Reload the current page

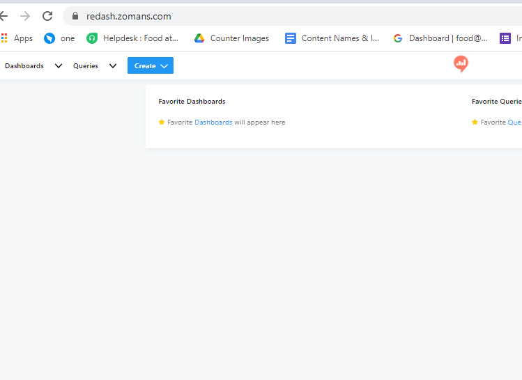pos(47,16)
